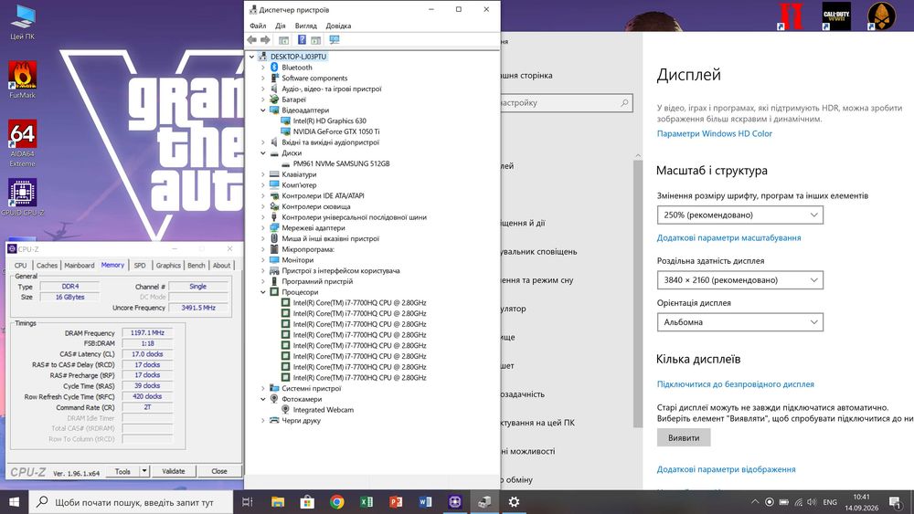
Task: Click the Settings search field
Action: click(x=566, y=103)
